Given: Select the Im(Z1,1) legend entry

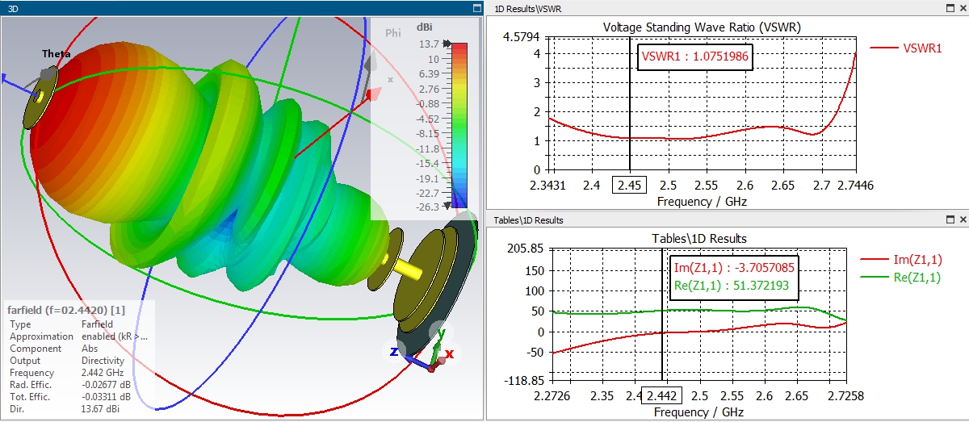Looking at the screenshot, I should [902, 259].
